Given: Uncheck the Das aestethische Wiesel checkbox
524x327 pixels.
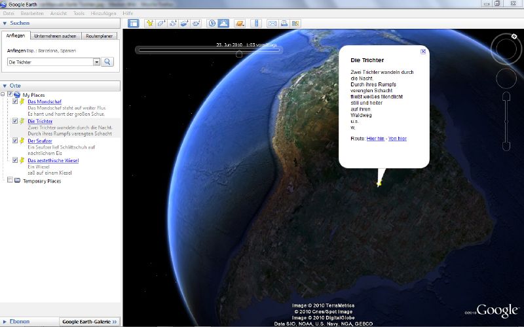Looking at the screenshot, I should coord(15,160).
